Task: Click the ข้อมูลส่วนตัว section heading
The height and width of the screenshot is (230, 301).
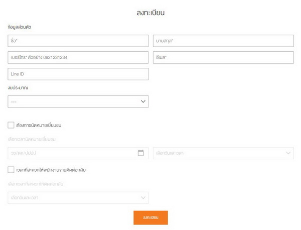Action: pos(20,27)
